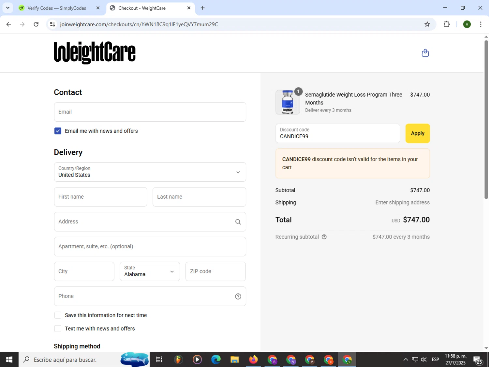Open the Chrome profile avatar V
This screenshot has width=489, height=367.
(467, 24)
